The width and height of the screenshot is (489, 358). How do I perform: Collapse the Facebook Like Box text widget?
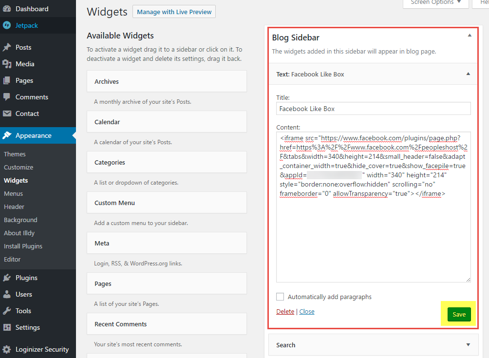point(468,74)
